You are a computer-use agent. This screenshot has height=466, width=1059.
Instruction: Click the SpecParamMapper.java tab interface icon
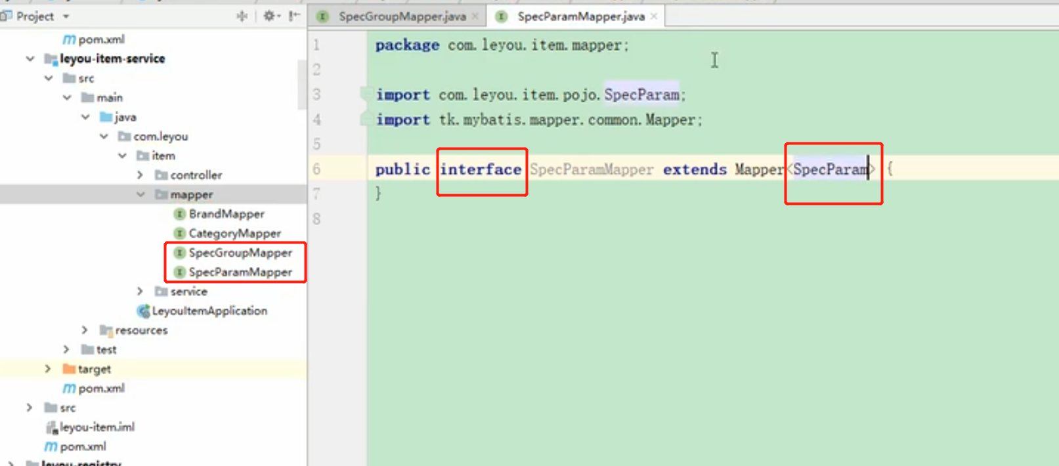click(501, 16)
